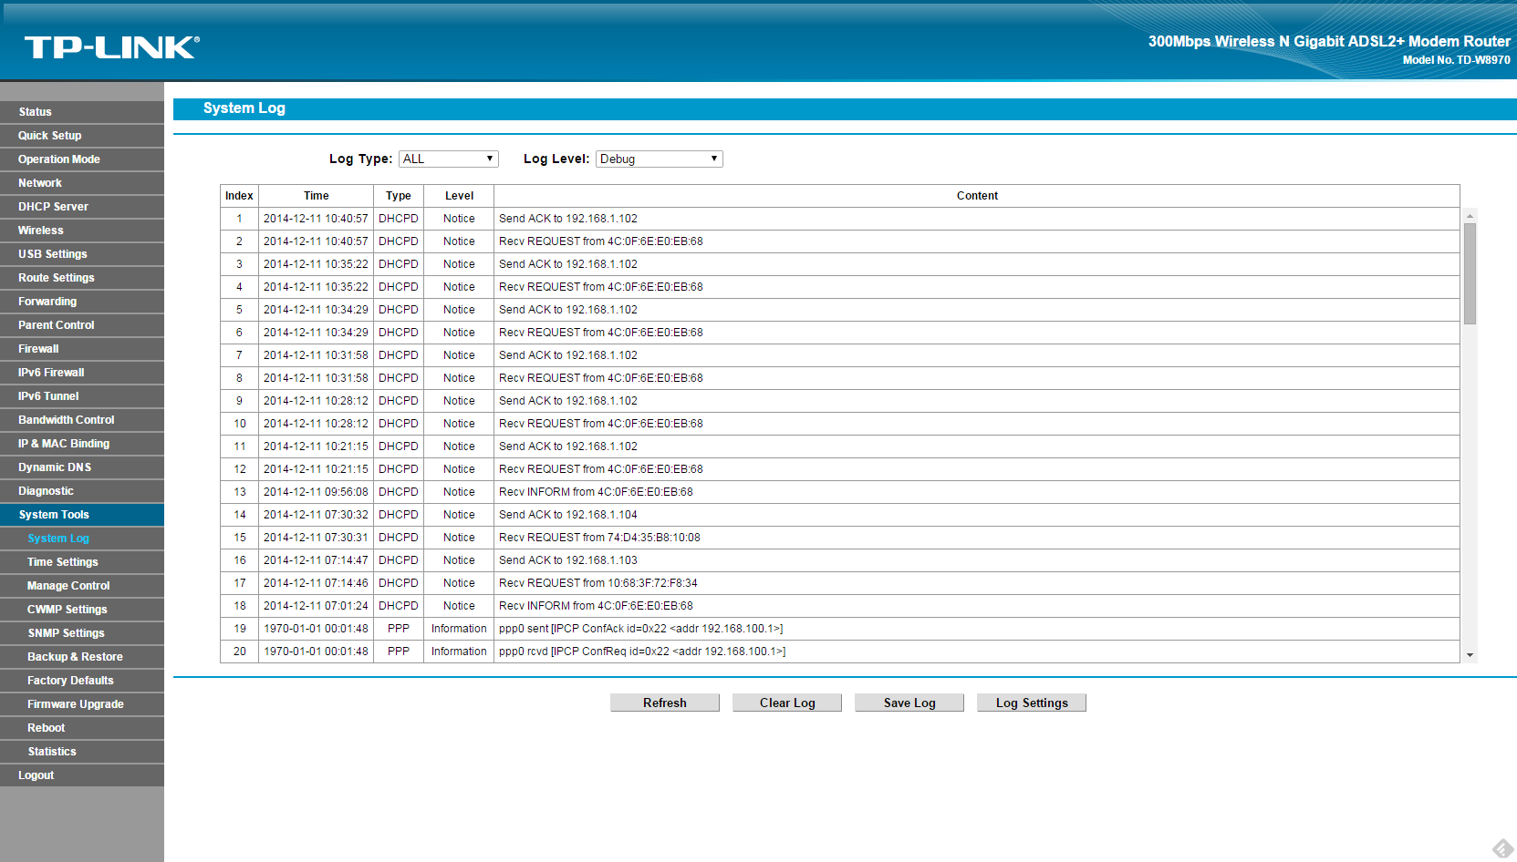Click Logout in the sidebar
1517x862 pixels.
click(x=82, y=775)
